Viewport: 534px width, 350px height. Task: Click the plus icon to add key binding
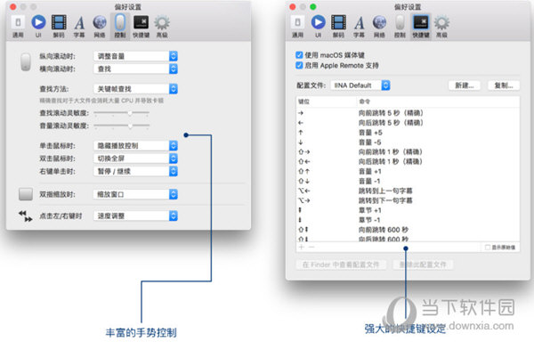click(x=301, y=247)
